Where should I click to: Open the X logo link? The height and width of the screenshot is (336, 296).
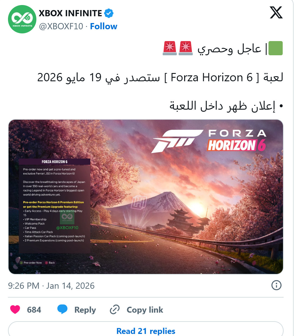coord(276,13)
